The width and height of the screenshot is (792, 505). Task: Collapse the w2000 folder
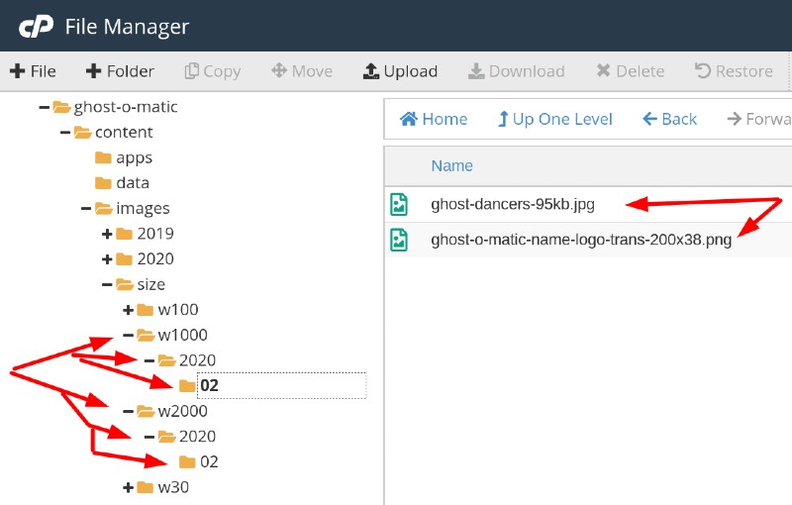coord(128,412)
